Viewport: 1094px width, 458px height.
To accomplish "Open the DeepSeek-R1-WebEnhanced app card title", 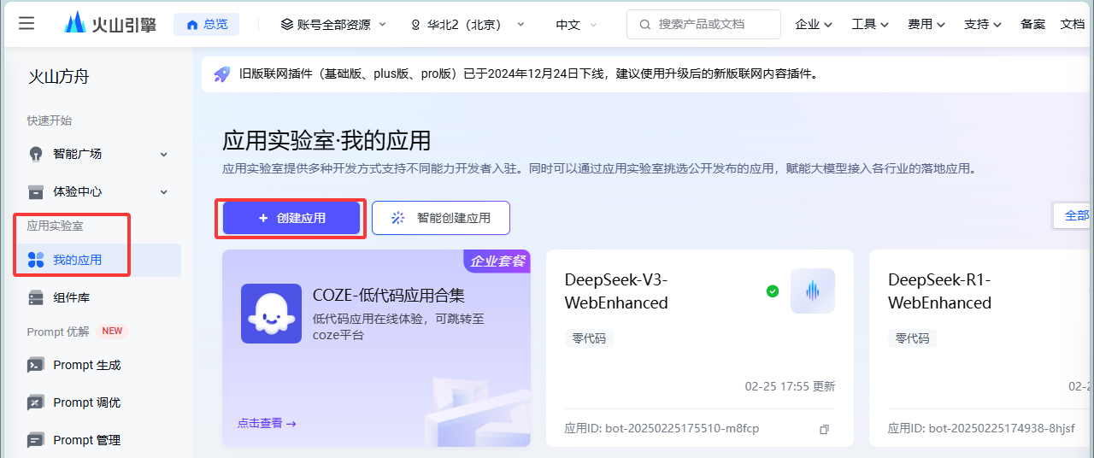I will point(939,291).
